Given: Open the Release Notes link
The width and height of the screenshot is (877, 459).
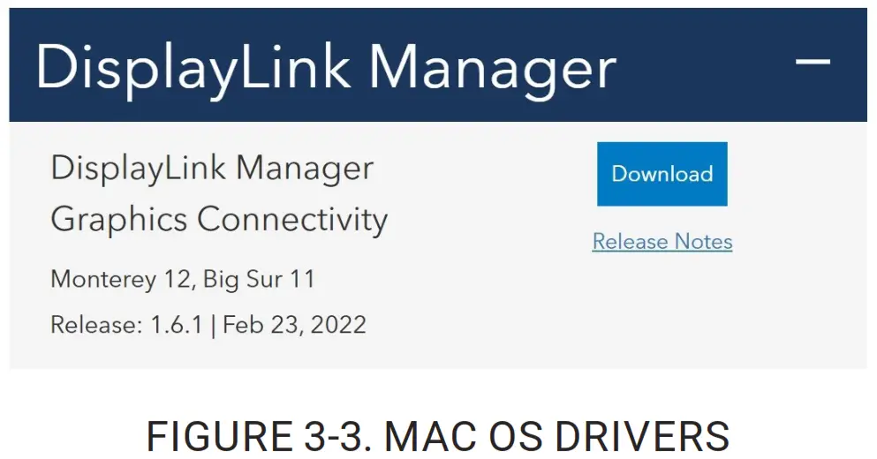Looking at the screenshot, I should pos(662,242).
